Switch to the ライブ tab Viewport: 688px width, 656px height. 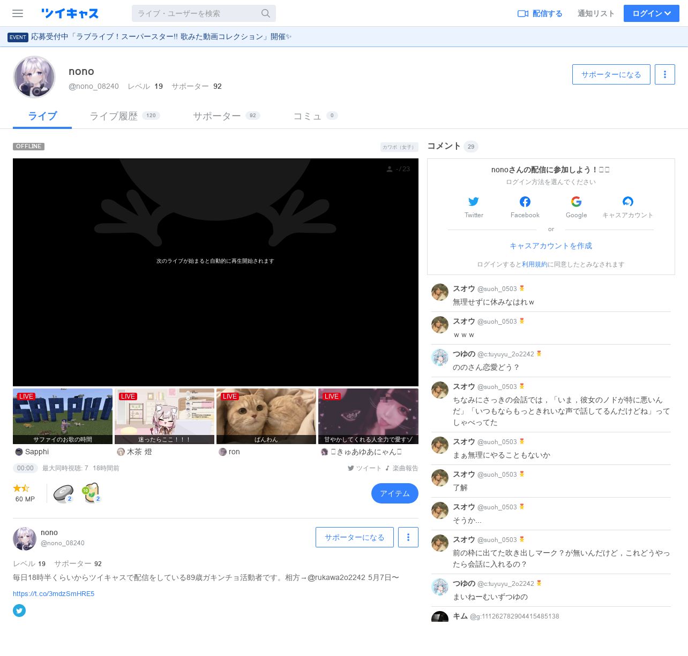point(42,116)
